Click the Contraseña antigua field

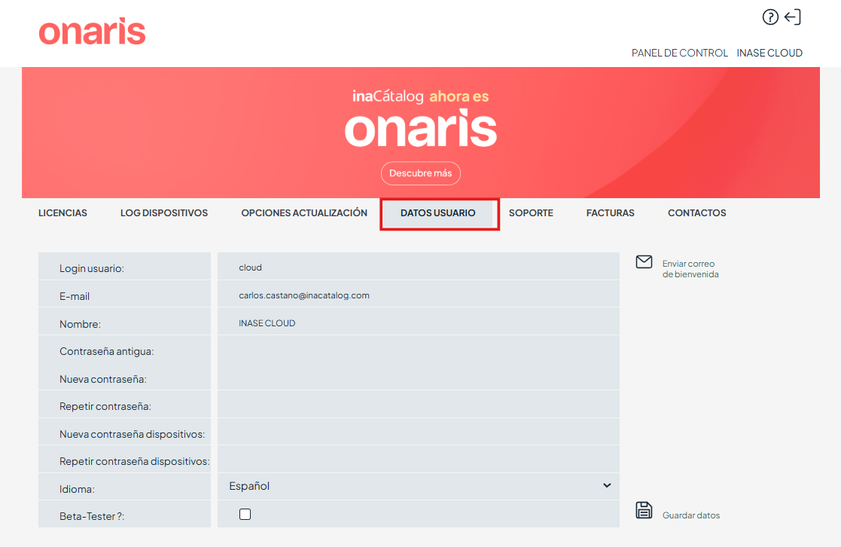(x=419, y=350)
